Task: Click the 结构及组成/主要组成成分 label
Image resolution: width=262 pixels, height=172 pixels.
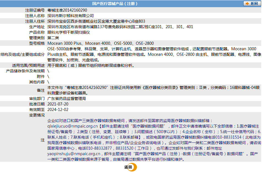Action: (x=23, y=54)
